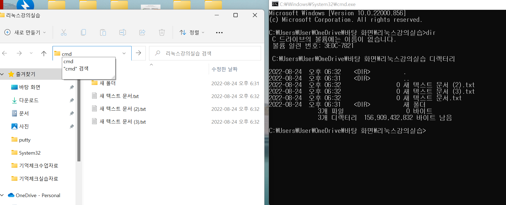Click the Rename icon in toolbar
Image resolution: width=506 pixels, height=205 pixels.
[x=123, y=33]
